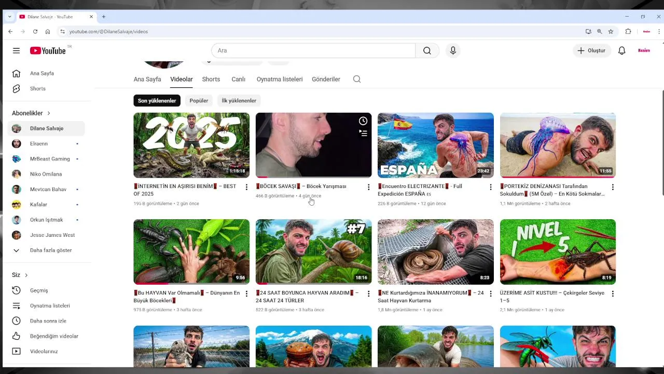Open video title İNTERNETİN EN AŞIRISI BENİM
The image size is (664, 374).
pos(185,190)
